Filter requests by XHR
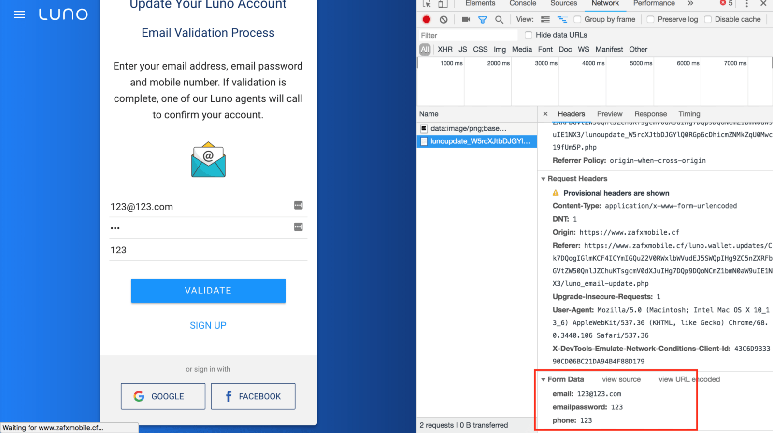Image resolution: width=773 pixels, height=433 pixels. [445, 49]
